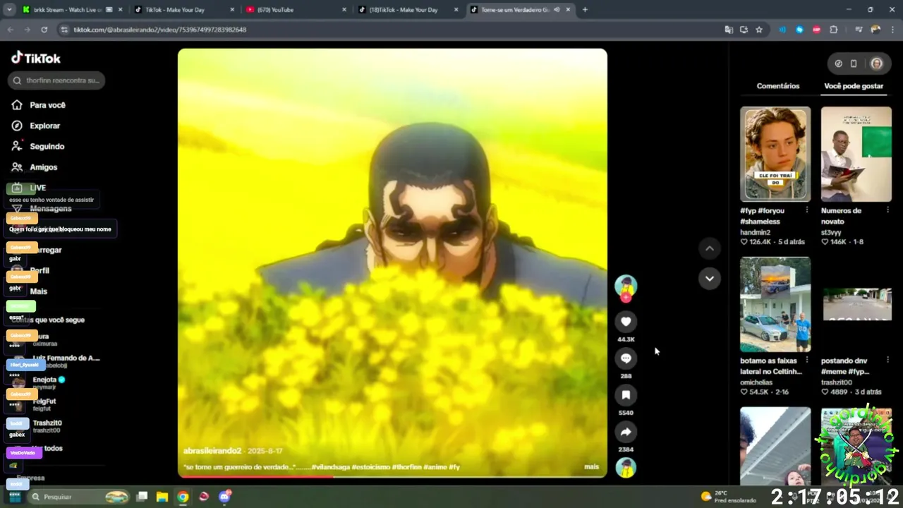
Task: Open the Chrome profile avatar
Action: (875, 30)
